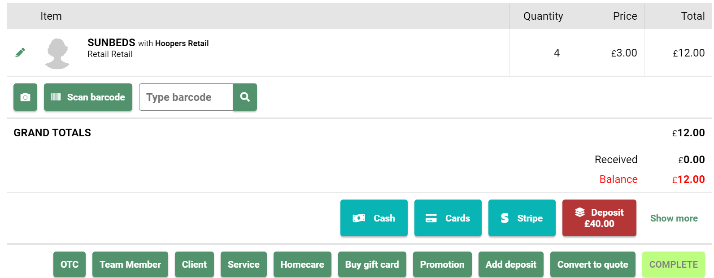Click the Add deposit button
714x278 pixels.
point(511,265)
